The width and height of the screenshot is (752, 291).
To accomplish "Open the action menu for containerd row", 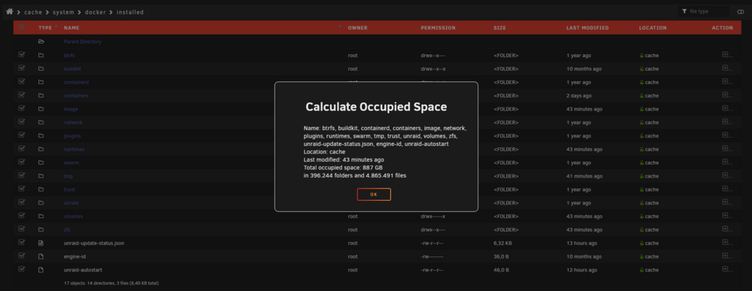I will pyautogui.click(x=727, y=82).
